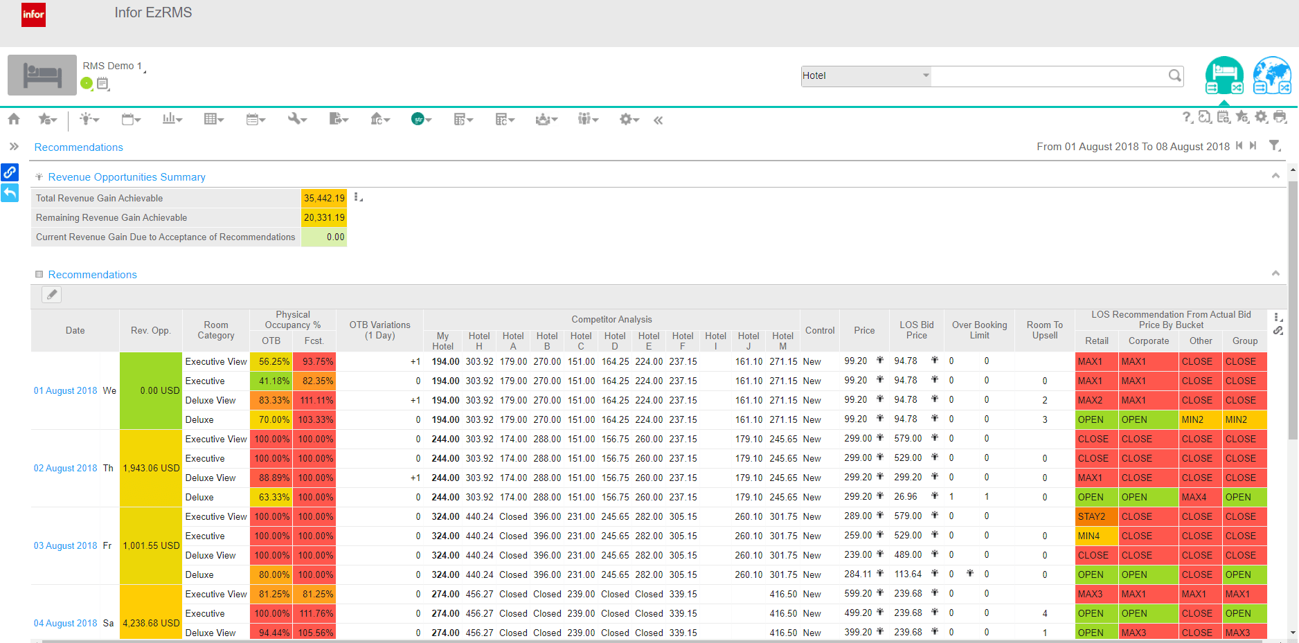The height and width of the screenshot is (643, 1299).
Task: Collapse the Revenue Opportunities Summary panel
Action: (x=1275, y=176)
